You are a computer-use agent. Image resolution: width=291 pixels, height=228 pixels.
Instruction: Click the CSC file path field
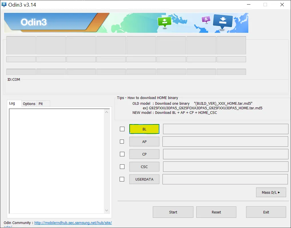pyautogui.click(x=225, y=167)
